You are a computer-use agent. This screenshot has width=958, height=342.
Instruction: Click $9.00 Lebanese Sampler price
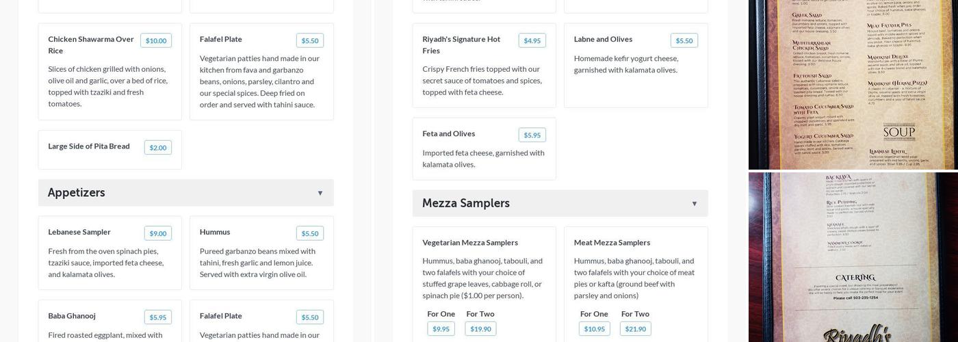pyautogui.click(x=157, y=233)
